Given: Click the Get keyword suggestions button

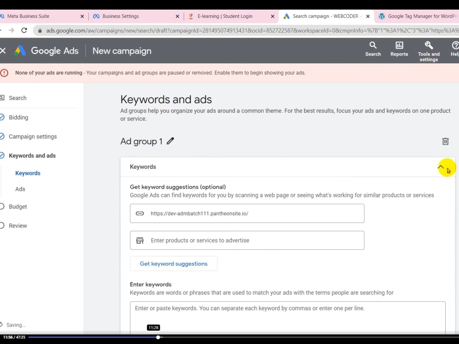Looking at the screenshot, I should coord(174,263).
